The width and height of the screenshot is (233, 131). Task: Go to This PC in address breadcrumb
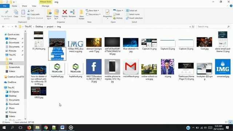(x=28, y=27)
